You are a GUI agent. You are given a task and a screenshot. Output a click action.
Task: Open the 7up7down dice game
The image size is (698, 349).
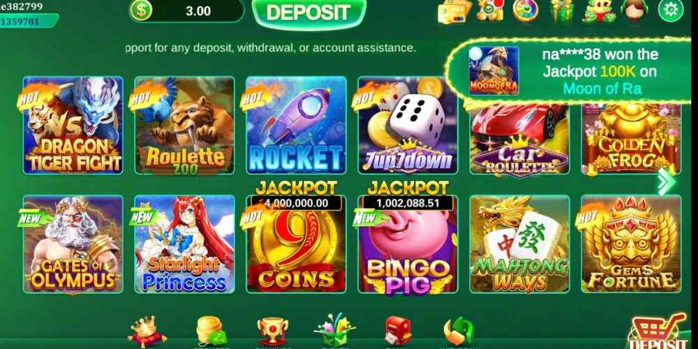click(x=408, y=125)
